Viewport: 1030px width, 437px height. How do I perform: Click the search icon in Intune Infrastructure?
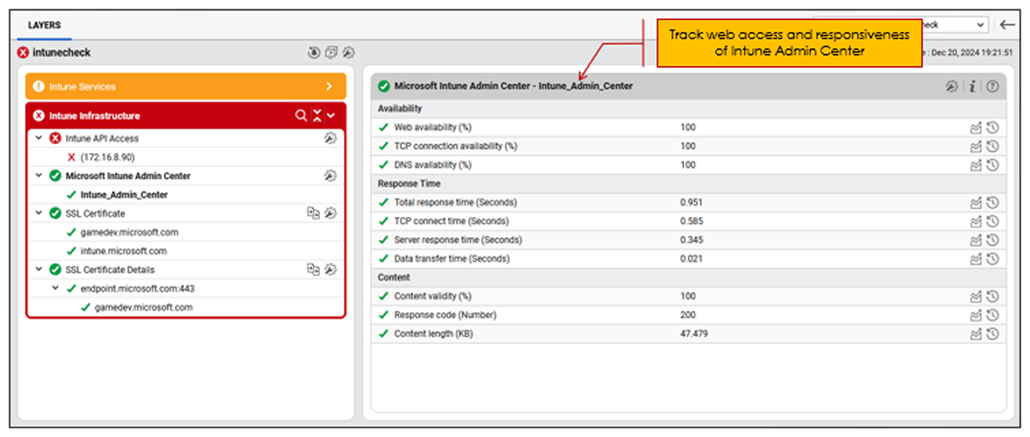[300, 116]
